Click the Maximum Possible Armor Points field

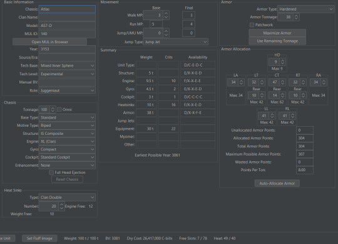(305, 154)
